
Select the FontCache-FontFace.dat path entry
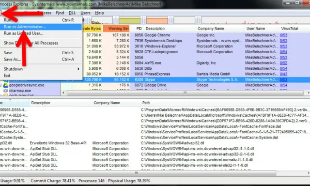click(211, 126)
